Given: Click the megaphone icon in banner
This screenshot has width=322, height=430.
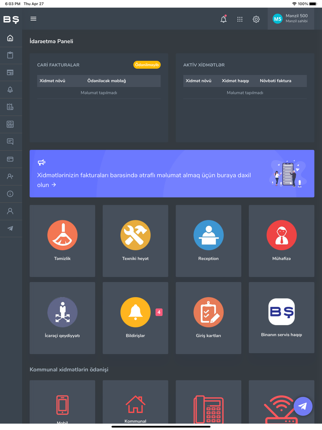Looking at the screenshot, I should point(42,162).
